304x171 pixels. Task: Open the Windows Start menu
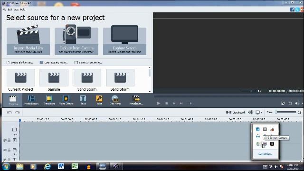[x=6, y=167]
